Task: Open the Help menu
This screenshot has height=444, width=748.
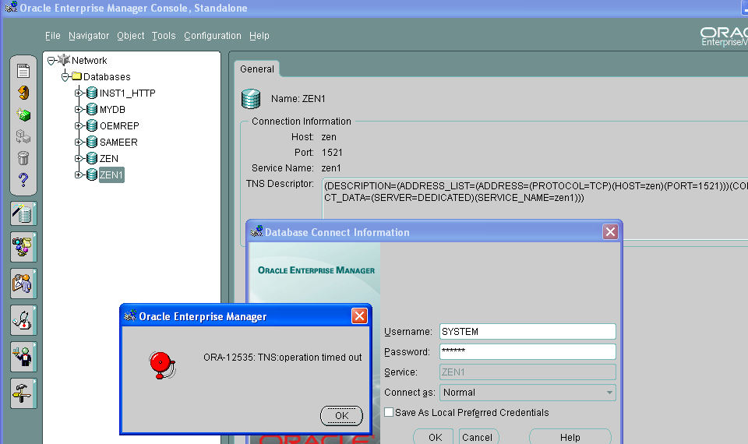Action: pos(259,36)
